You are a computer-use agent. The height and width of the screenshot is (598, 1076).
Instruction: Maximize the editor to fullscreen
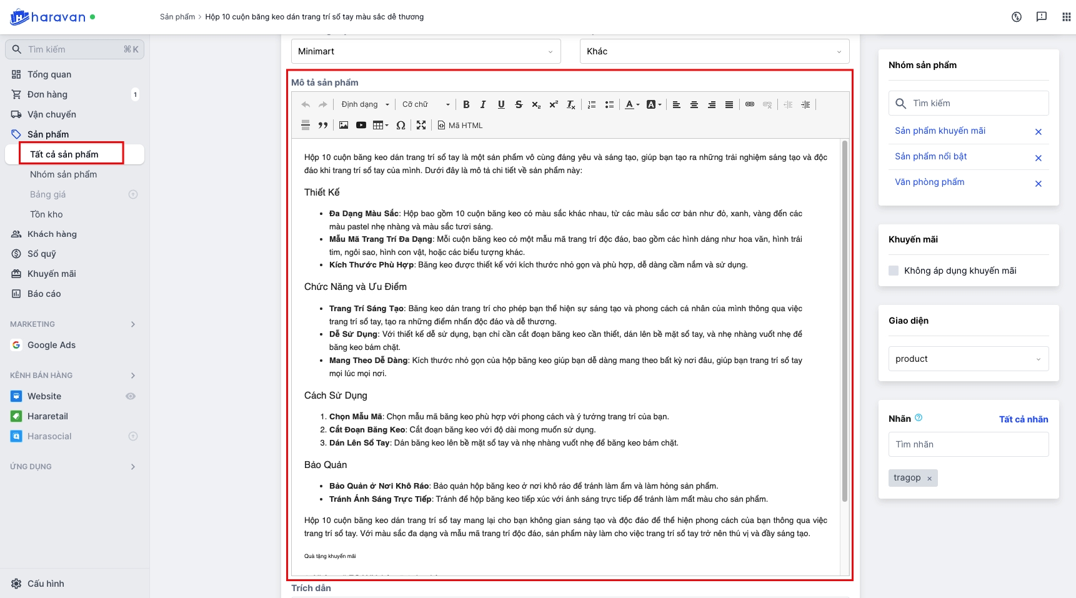pos(421,126)
